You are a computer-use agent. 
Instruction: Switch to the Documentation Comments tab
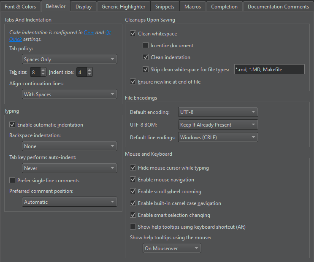278,6
